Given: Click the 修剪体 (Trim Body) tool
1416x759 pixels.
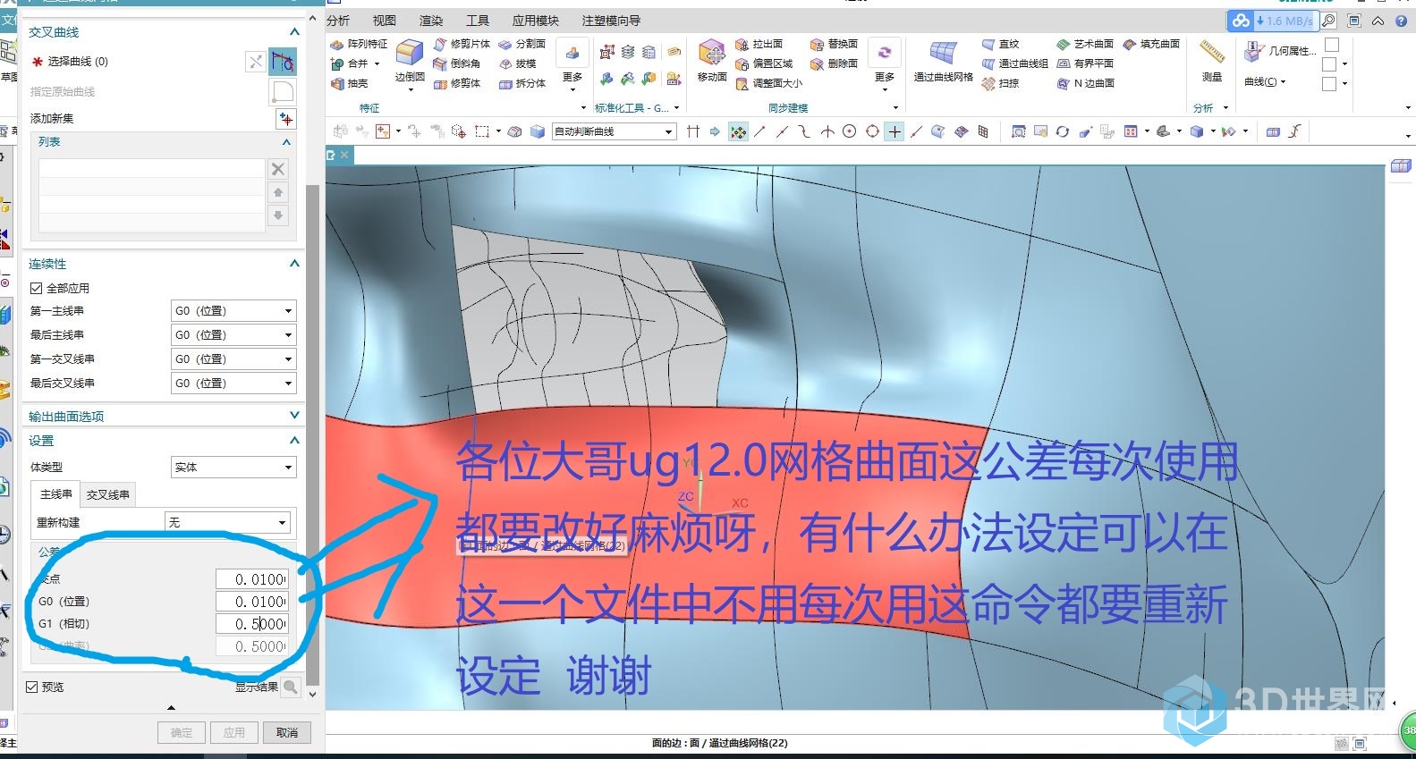Looking at the screenshot, I should (x=457, y=83).
